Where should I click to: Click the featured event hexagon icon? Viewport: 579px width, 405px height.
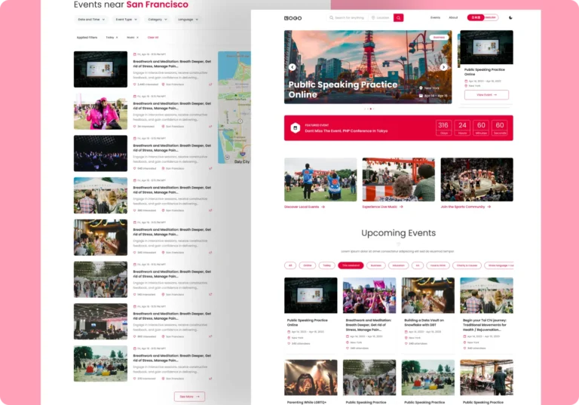(x=296, y=128)
